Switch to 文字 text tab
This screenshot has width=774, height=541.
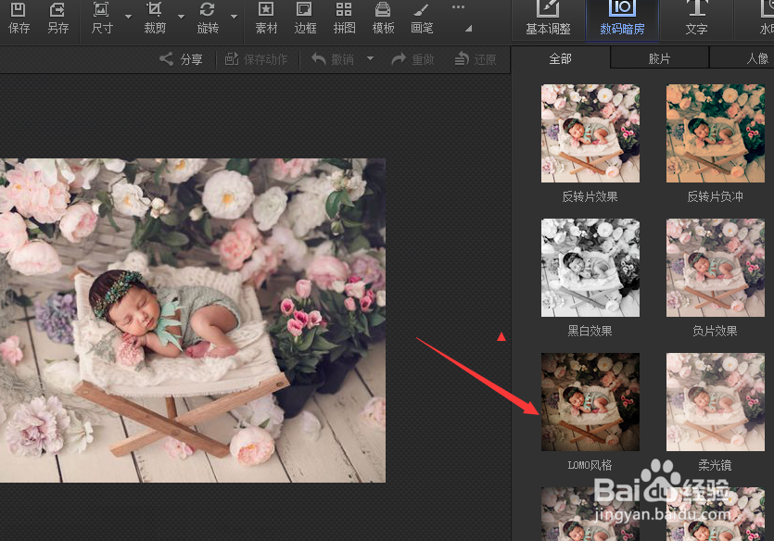[x=696, y=19]
